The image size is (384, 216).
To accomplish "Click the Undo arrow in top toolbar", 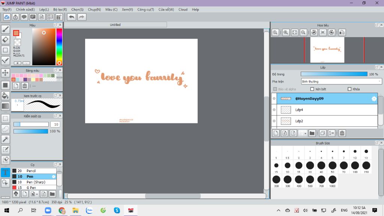I will point(71,17).
